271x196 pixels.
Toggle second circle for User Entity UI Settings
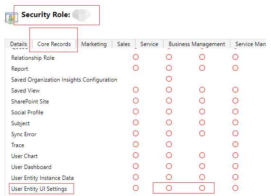[169, 188]
